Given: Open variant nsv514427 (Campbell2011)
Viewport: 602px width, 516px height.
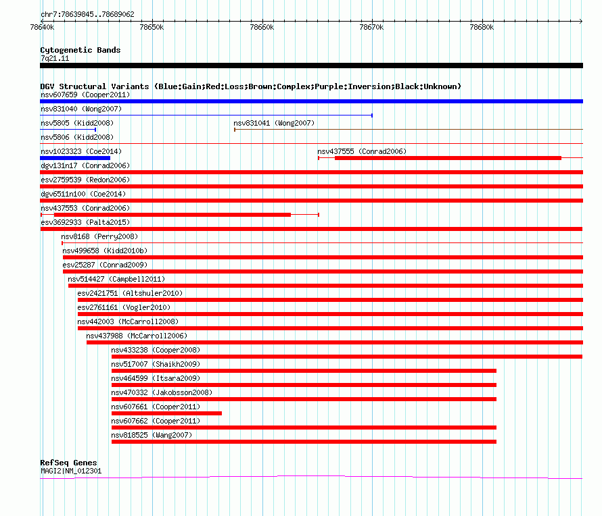Looking at the screenshot, I should click(116, 279).
